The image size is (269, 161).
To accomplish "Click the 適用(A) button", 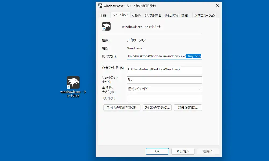I will coord(208,151).
